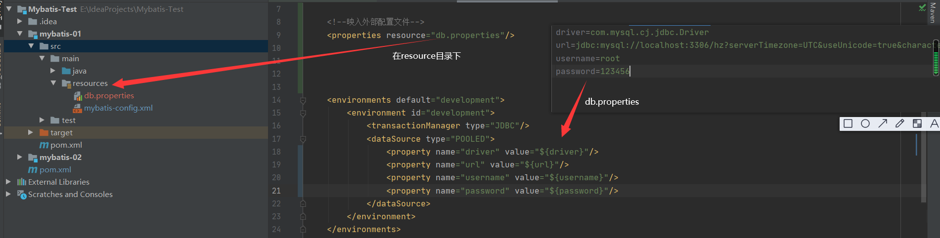The width and height of the screenshot is (940, 238).
Task: Expand External Libraries node
Action: coord(8,182)
